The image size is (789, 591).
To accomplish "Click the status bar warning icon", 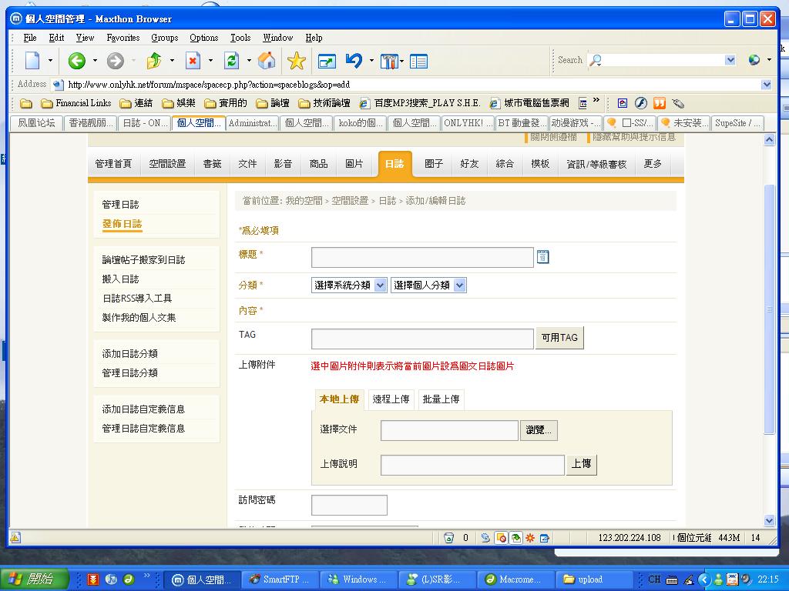I will click(15, 538).
